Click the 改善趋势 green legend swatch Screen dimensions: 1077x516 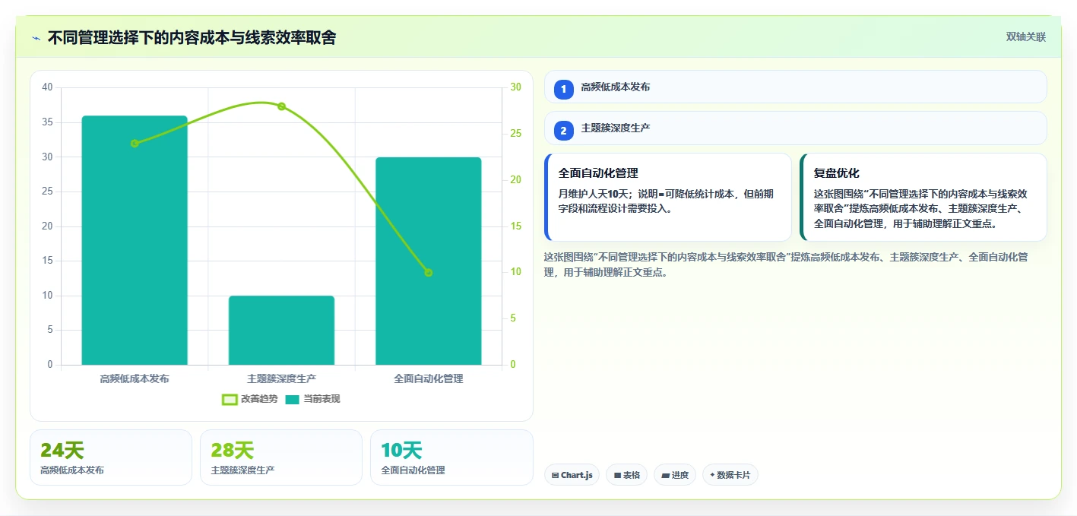pyautogui.click(x=230, y=400)
